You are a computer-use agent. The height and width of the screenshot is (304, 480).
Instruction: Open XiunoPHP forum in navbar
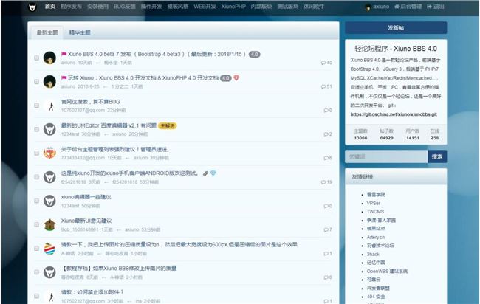pyautogui.click(x=233, y=7)
